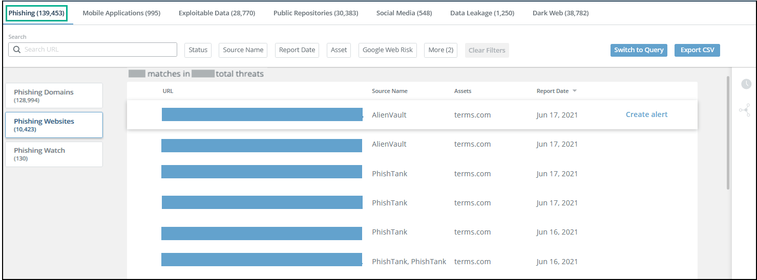Click the magnifier icon in the search box
Screen dimensions: 757x280
17,50
